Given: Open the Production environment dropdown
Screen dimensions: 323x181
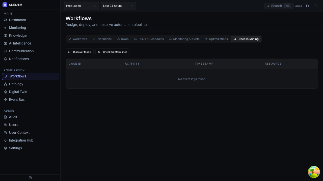Looking at the screenshot, I should click(x=81, y=6).
